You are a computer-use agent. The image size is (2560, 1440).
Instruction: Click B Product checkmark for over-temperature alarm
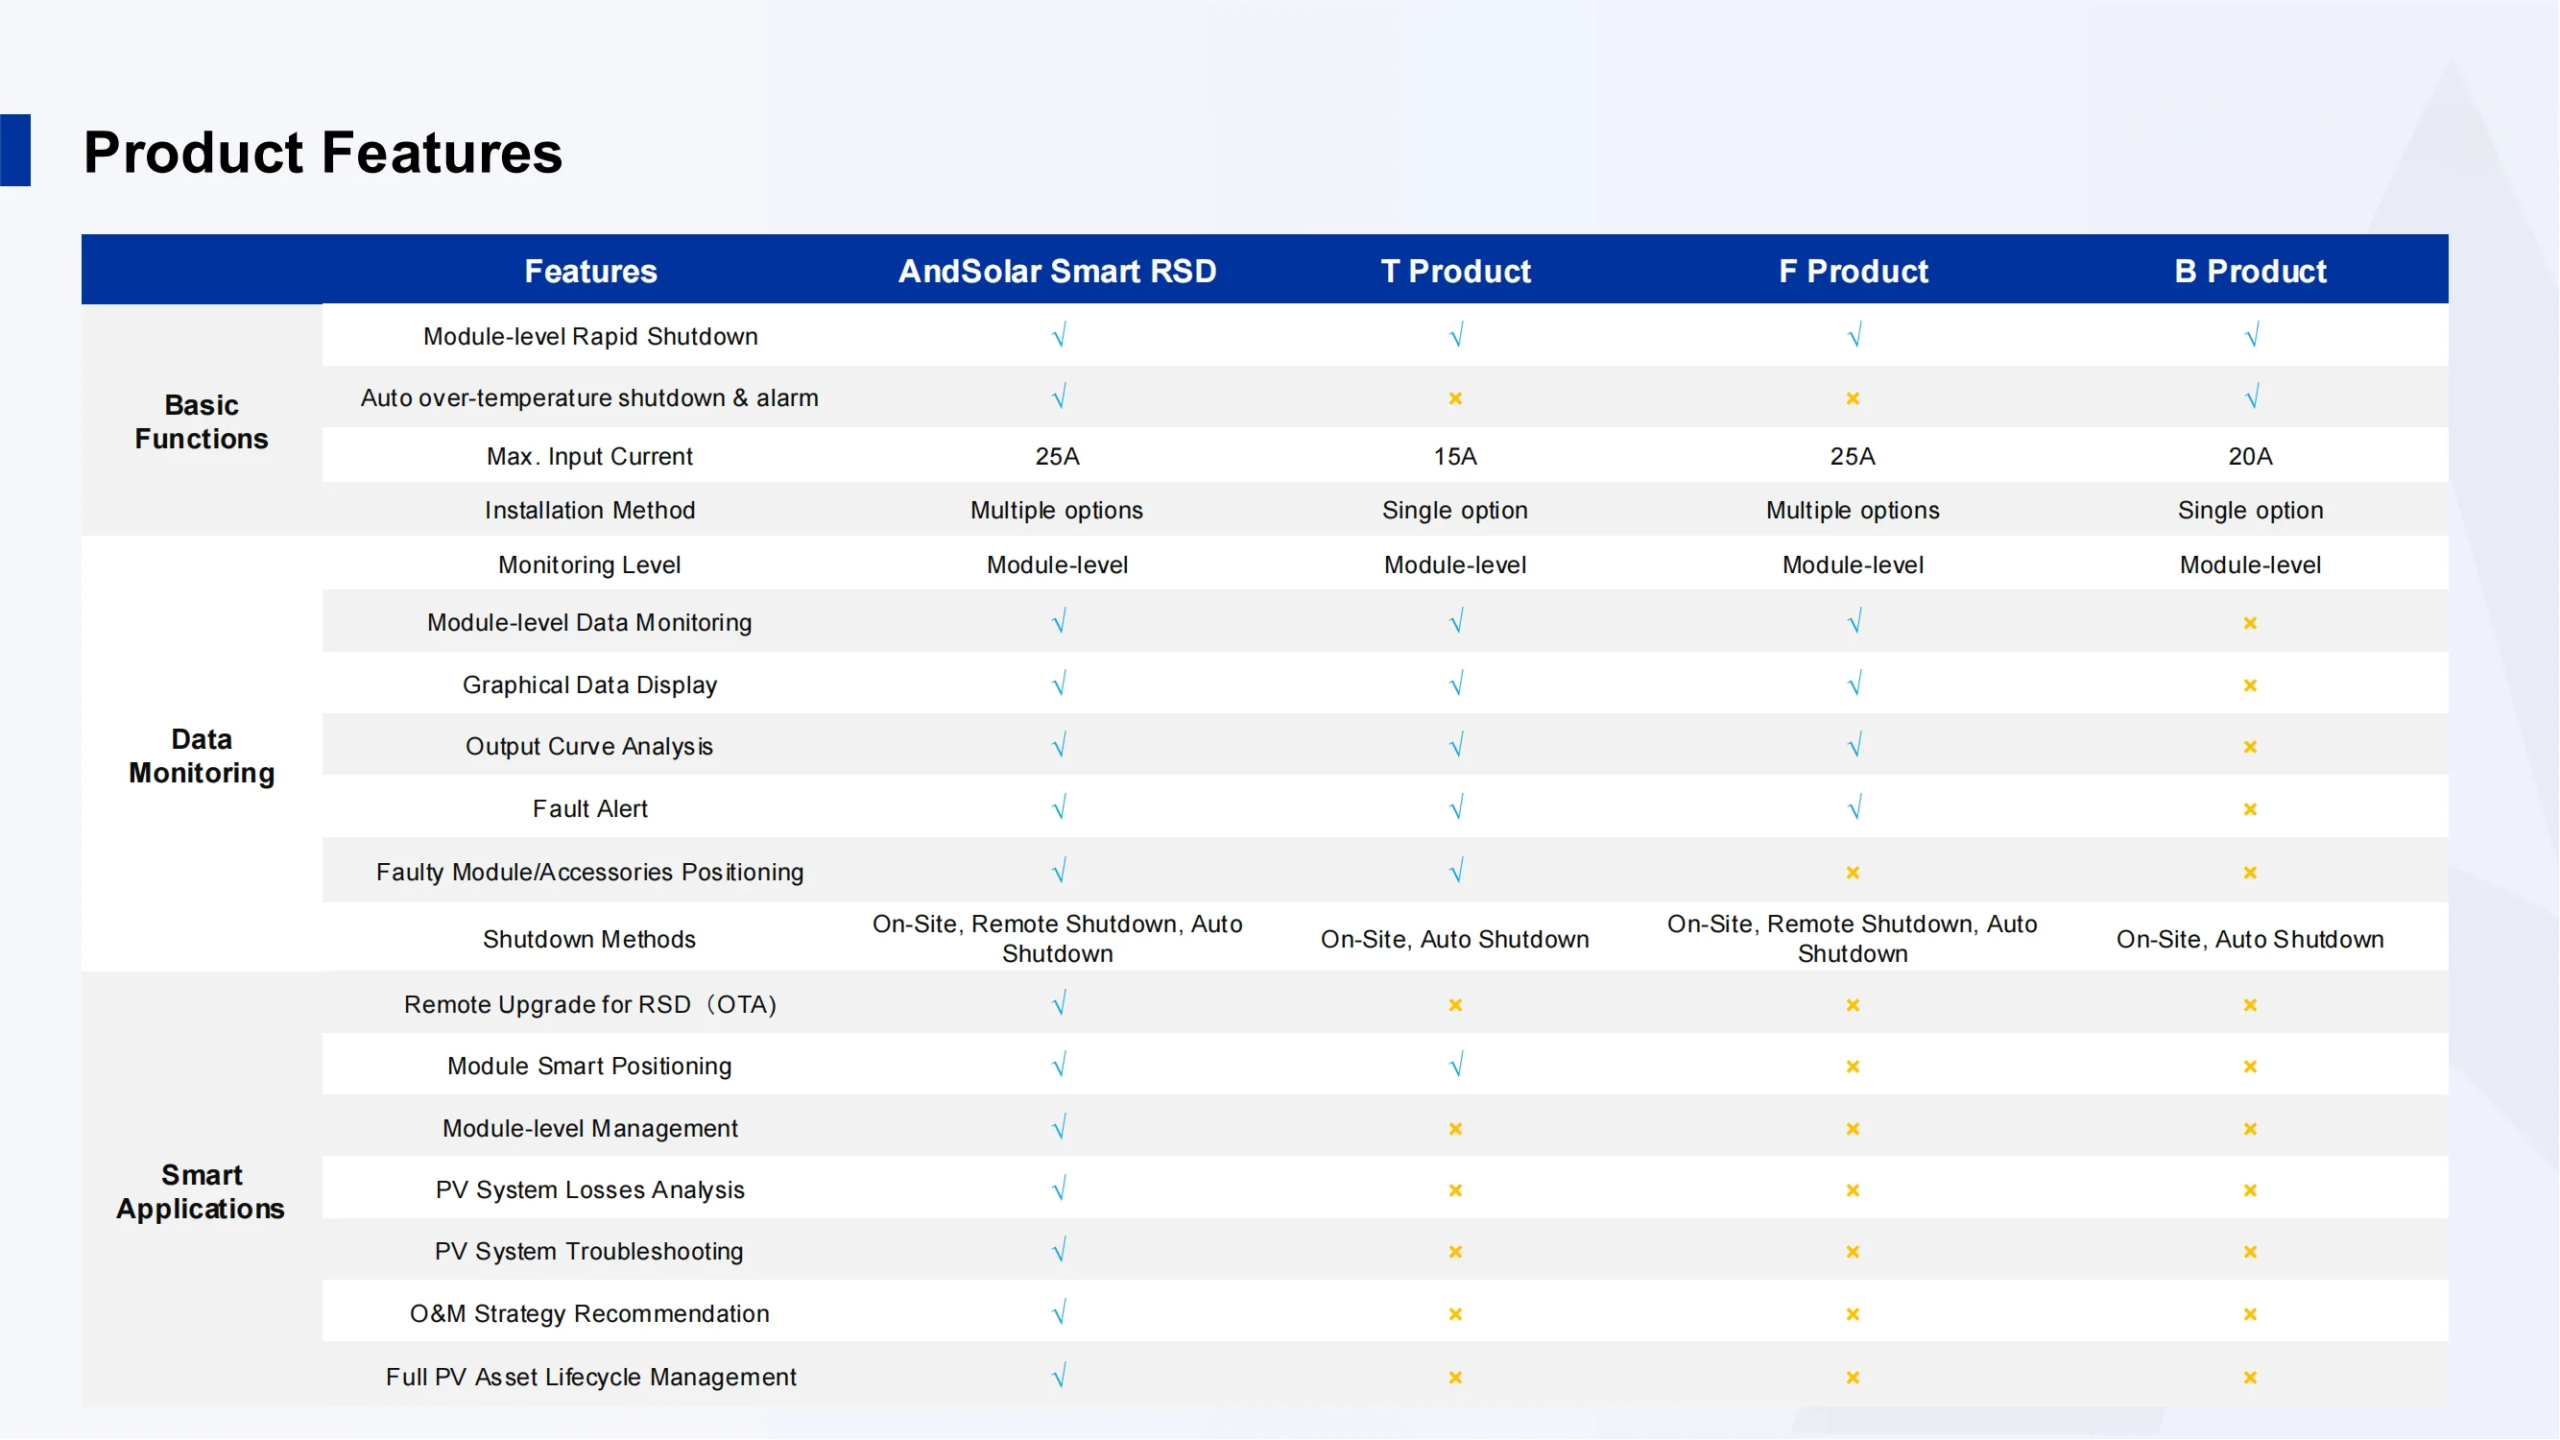coord(2251,397)
